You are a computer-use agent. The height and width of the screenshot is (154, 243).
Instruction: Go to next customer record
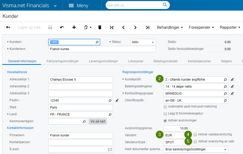tap(135, 27)
